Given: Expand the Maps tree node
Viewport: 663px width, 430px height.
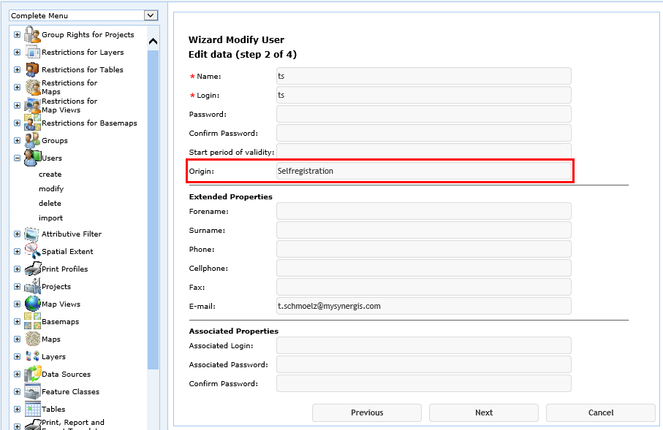Looking at the screenshot, I should pyautogui.click(x=16, y=339).
